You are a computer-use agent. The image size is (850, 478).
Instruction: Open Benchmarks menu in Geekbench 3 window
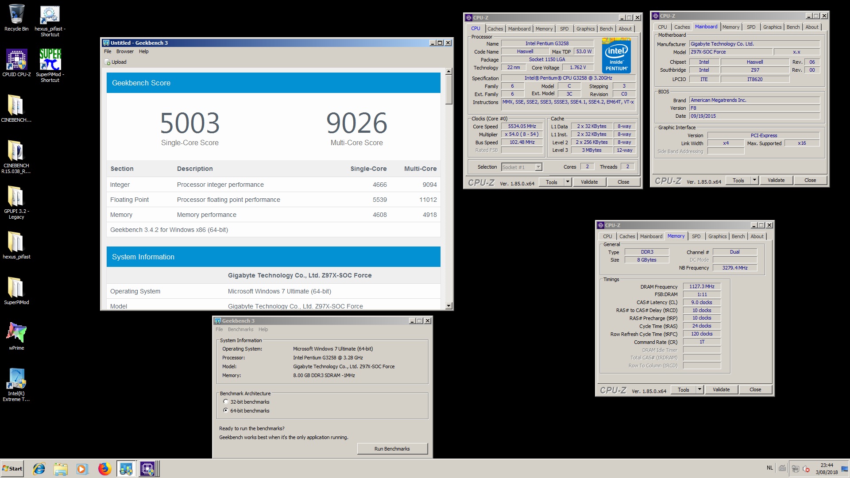point(240,329)
